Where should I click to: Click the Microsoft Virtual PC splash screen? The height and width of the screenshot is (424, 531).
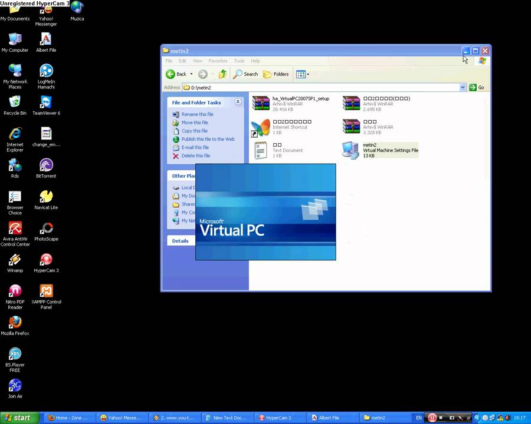click(x=265, y=212)
